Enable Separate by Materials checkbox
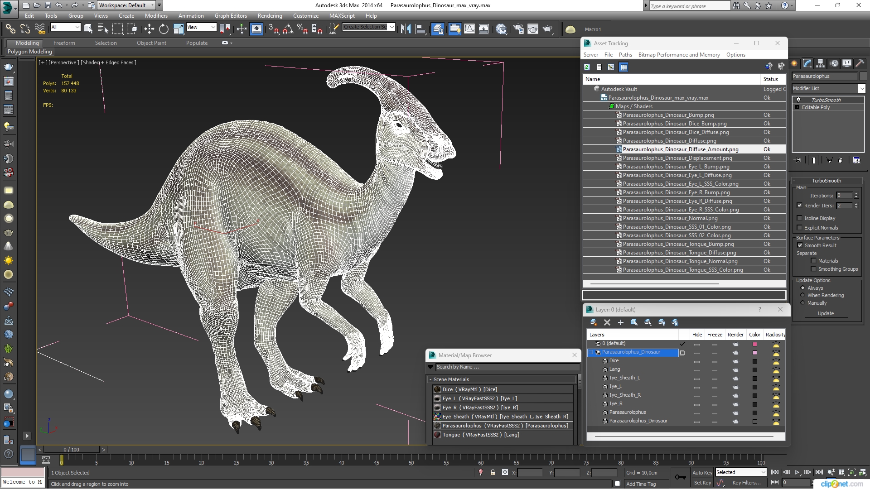This screenshot has height=489, width=870. 813,261
